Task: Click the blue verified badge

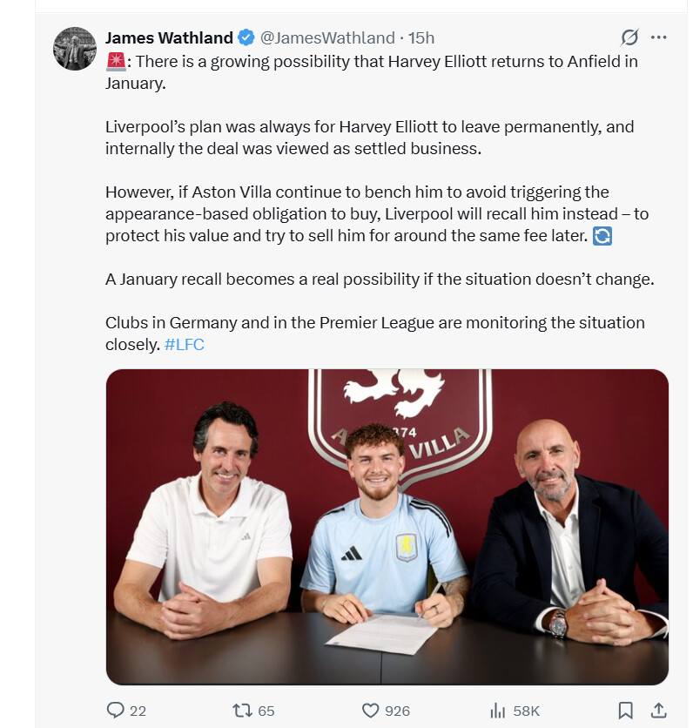Action: pyautogui.click(x=246, y=37)
